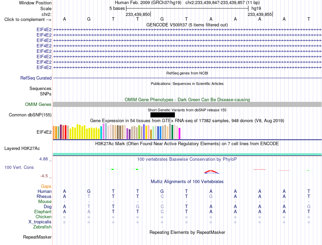Click the RefSeq Curated intron line
322x245 pixels.
(x=187, y=78)
